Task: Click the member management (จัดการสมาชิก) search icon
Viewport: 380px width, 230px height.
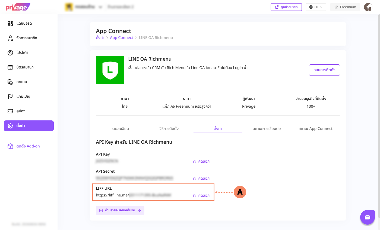Action: pyautogui.click(x=10, y=38)
